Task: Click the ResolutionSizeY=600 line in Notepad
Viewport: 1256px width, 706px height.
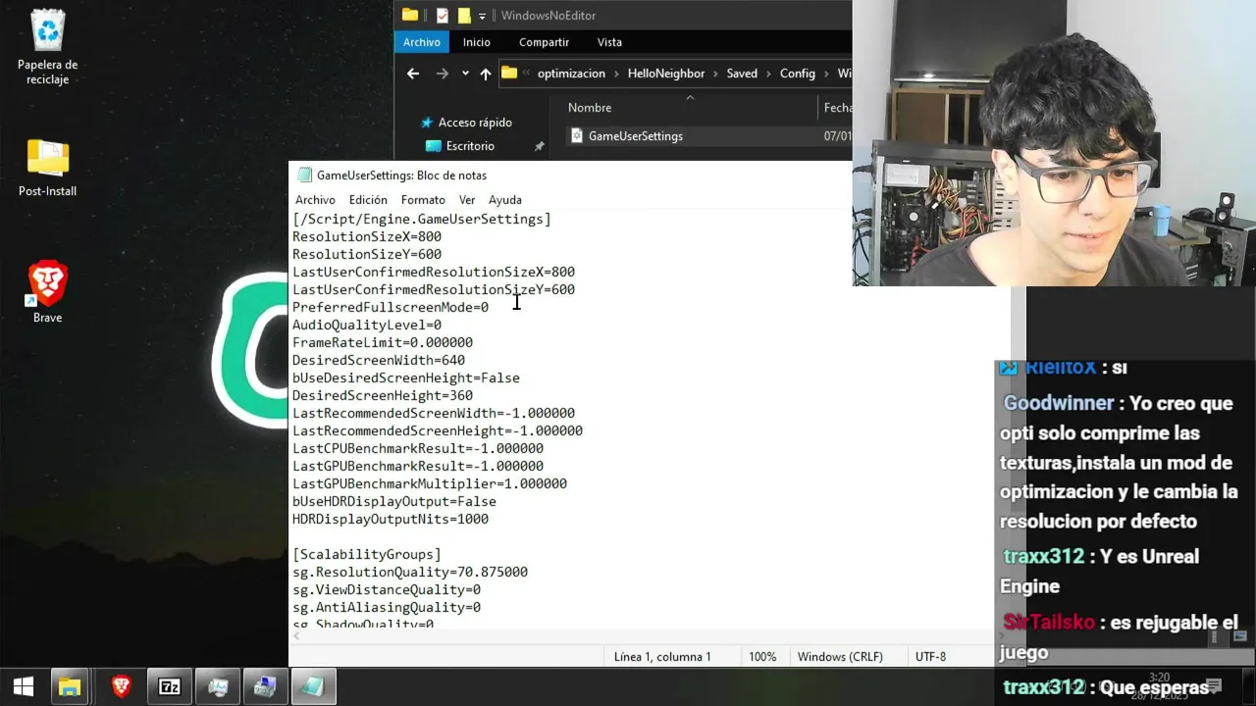Action: click(367, 254)
